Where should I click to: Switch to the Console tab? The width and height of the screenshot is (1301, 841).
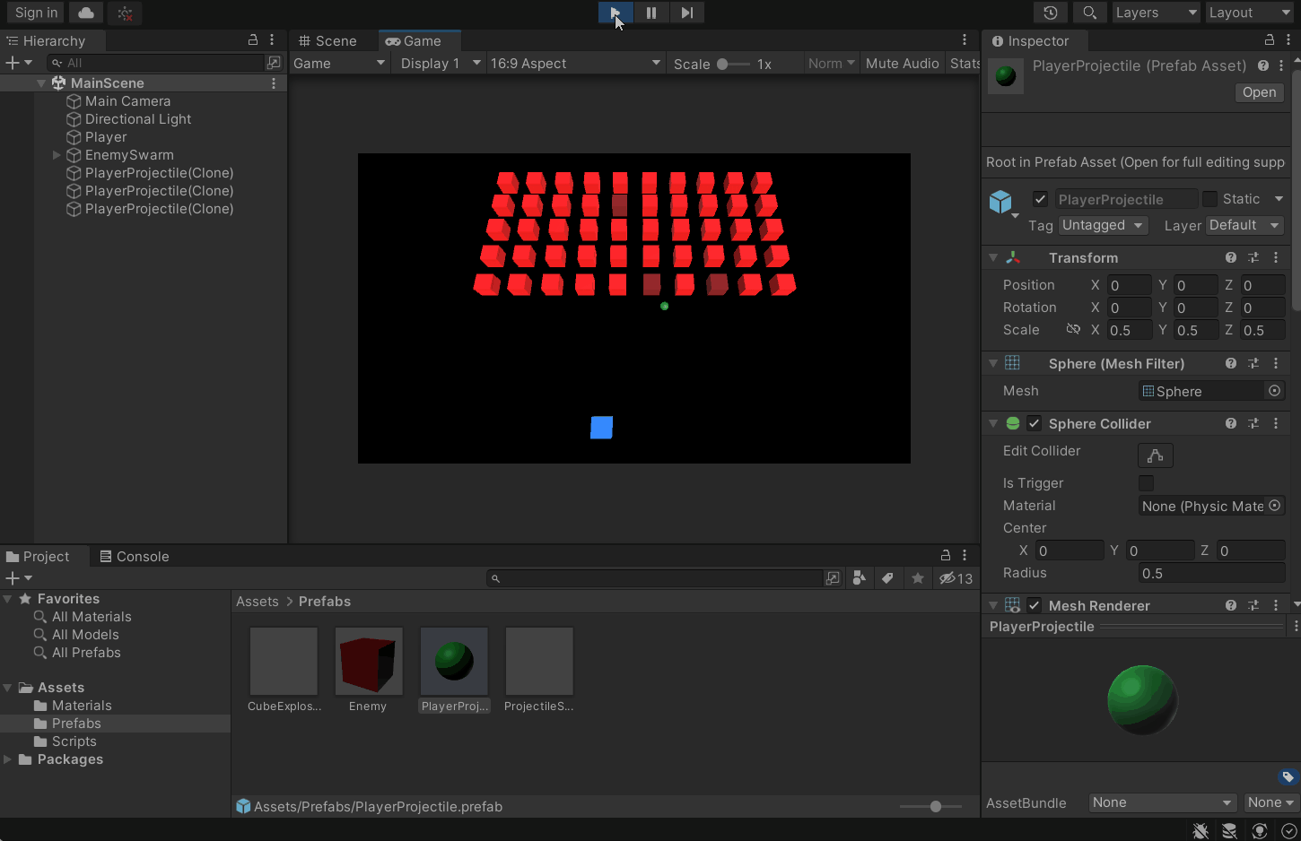[x=135, y=557]
